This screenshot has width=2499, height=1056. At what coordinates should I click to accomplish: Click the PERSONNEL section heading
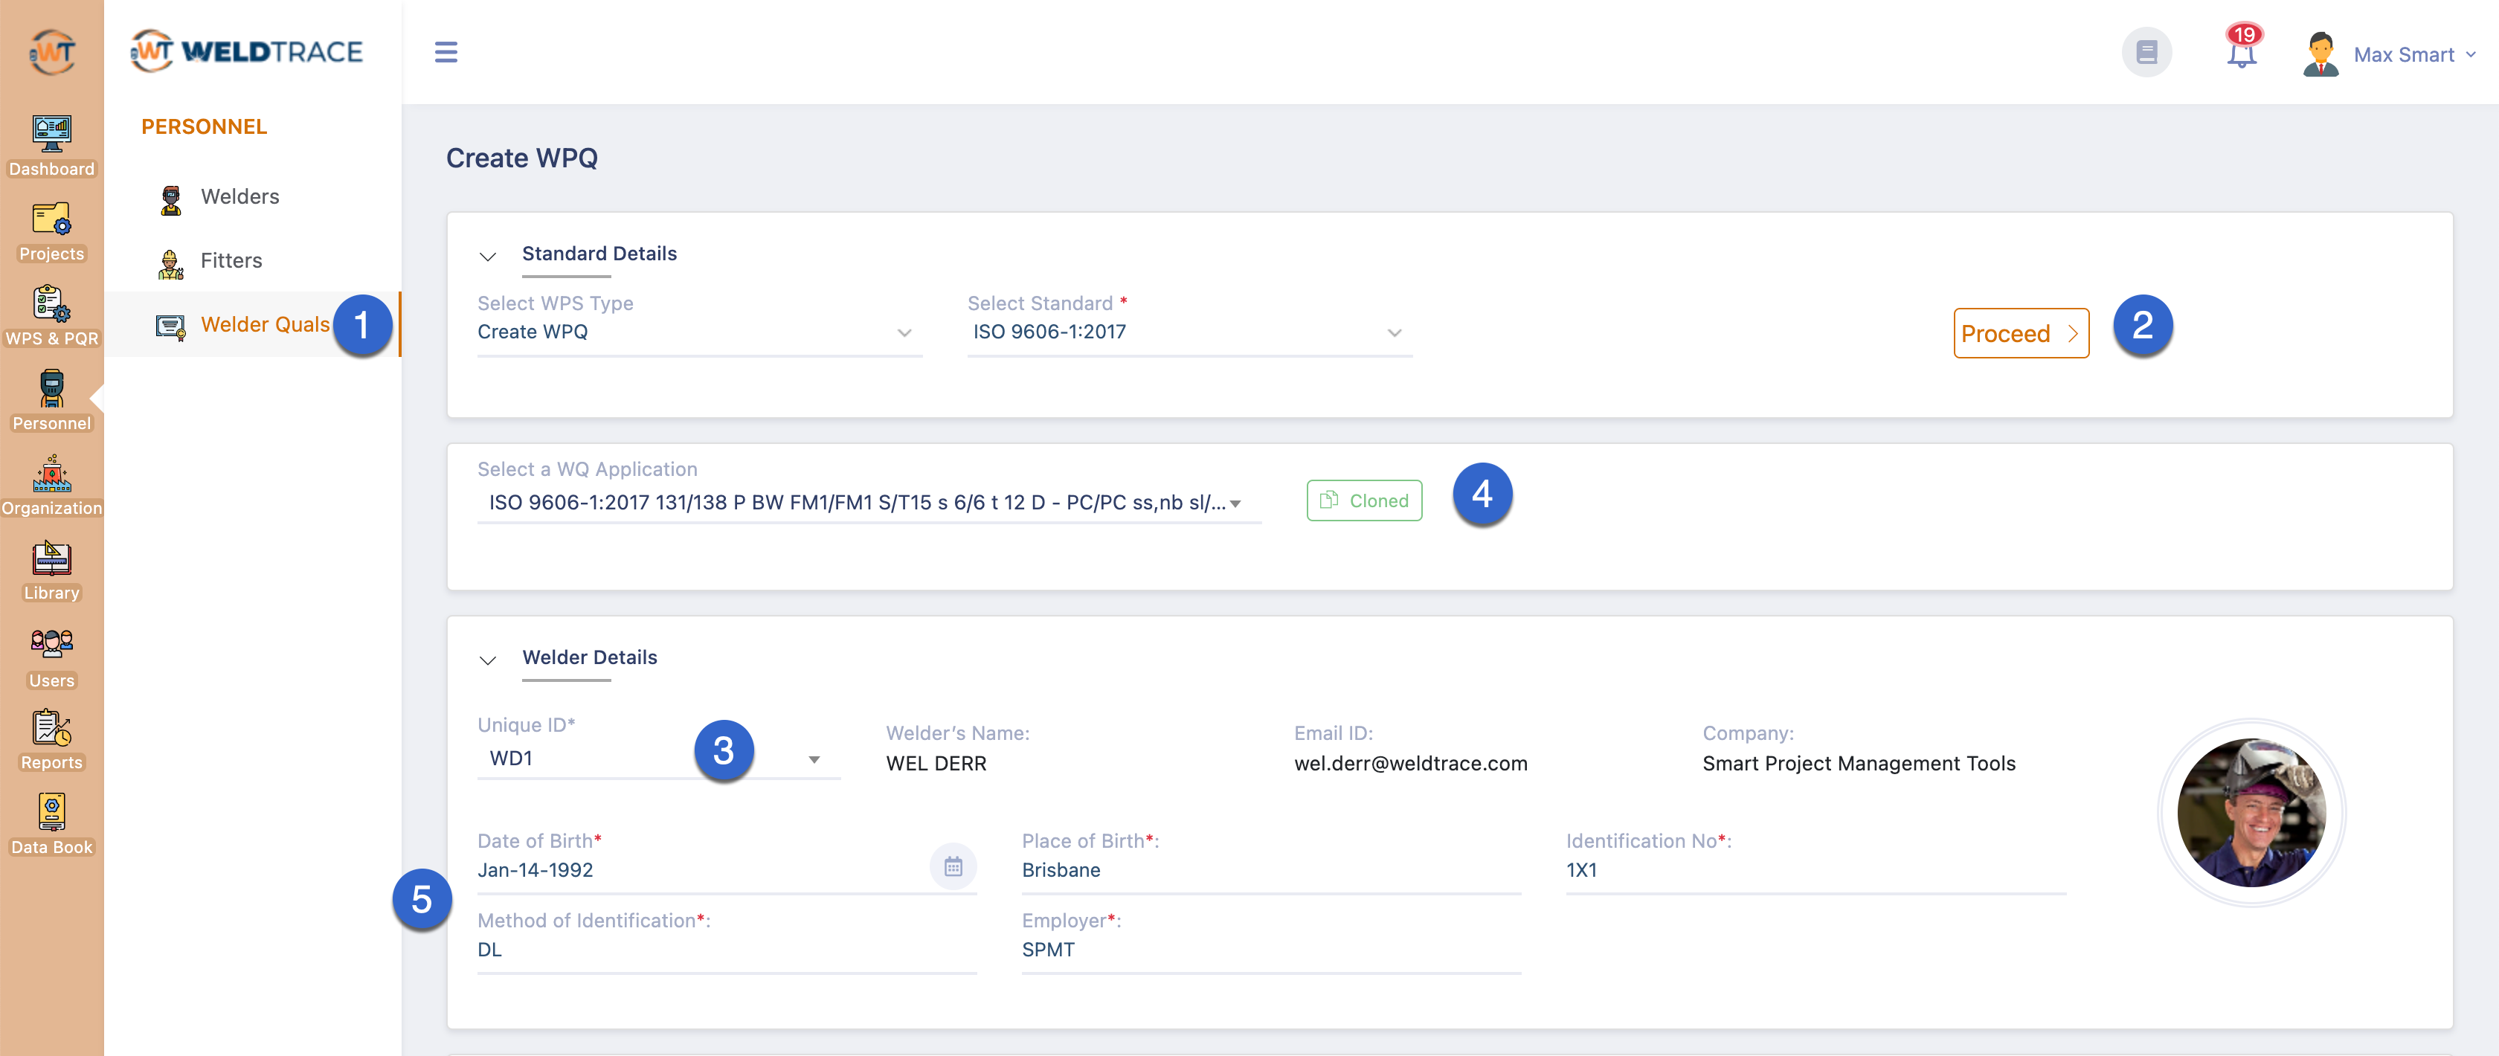pyautogui.click(x=204, y=127)
